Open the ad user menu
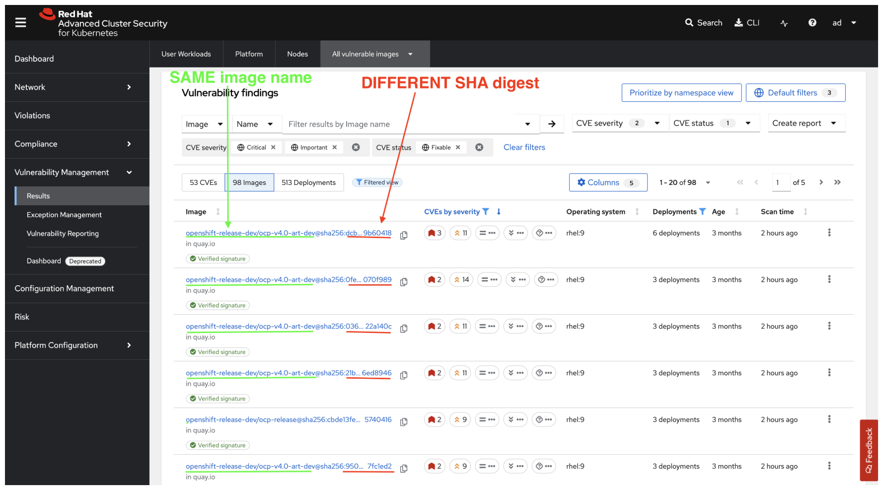This screenshot has width=890, height=504. pos(844,23)
